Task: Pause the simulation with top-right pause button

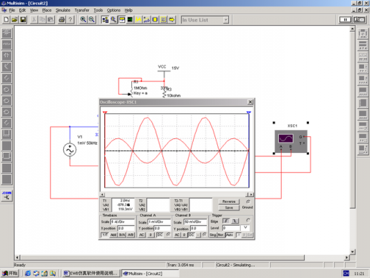Action: (345, 19)
